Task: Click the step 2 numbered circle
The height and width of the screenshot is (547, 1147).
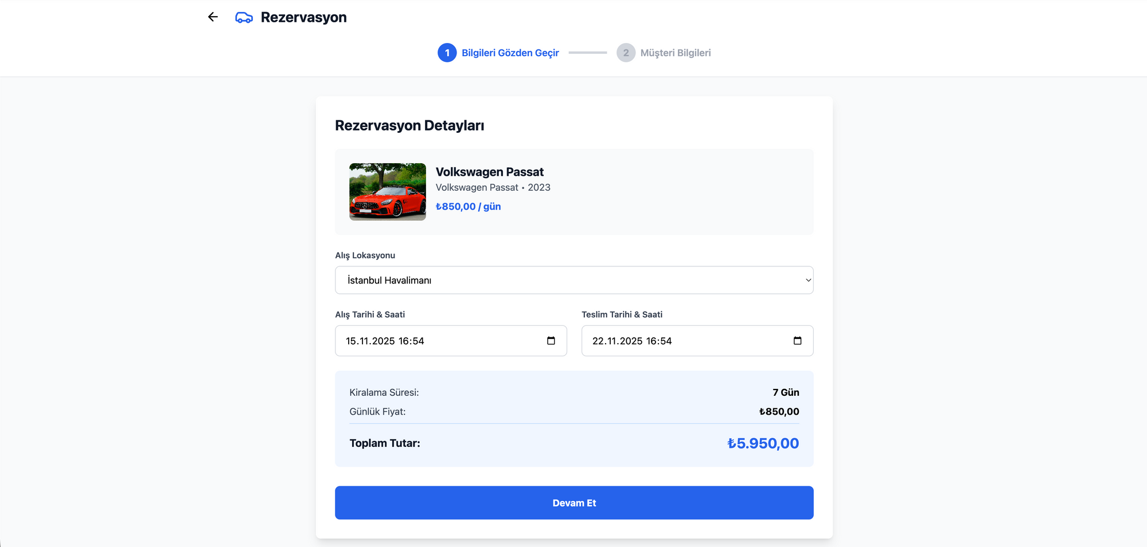Action: (626, 53)
